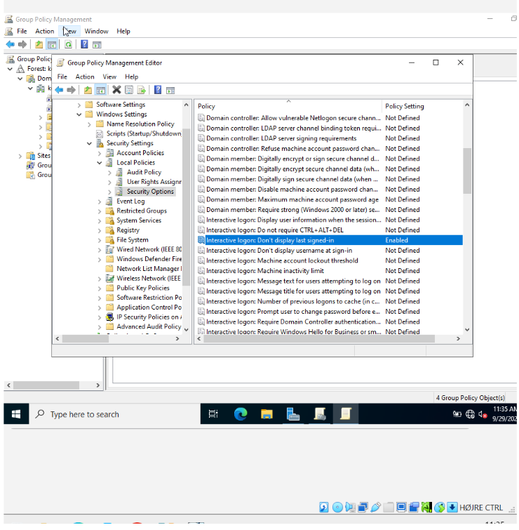Expand Sites node in Group Policy Management
The width and height of the screenshot is (519, 530).
(x=20, y=156)
